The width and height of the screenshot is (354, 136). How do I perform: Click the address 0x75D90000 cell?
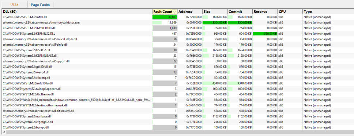click(x=190, y=34)
